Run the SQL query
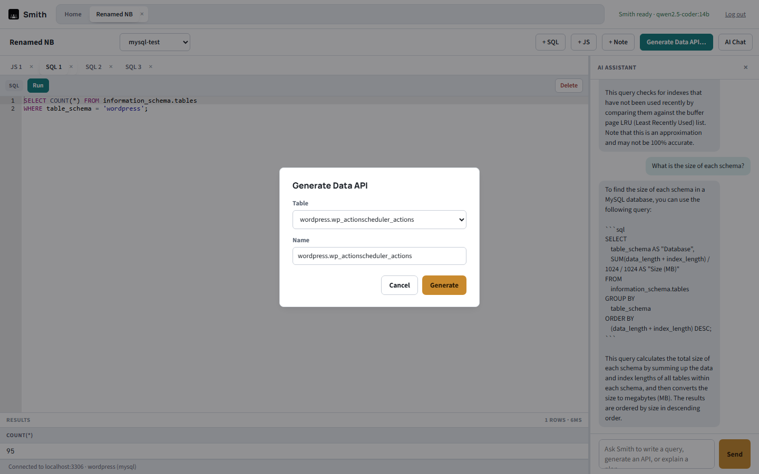Viewport: 759px width, 474px height. click(x=38, y=85)
